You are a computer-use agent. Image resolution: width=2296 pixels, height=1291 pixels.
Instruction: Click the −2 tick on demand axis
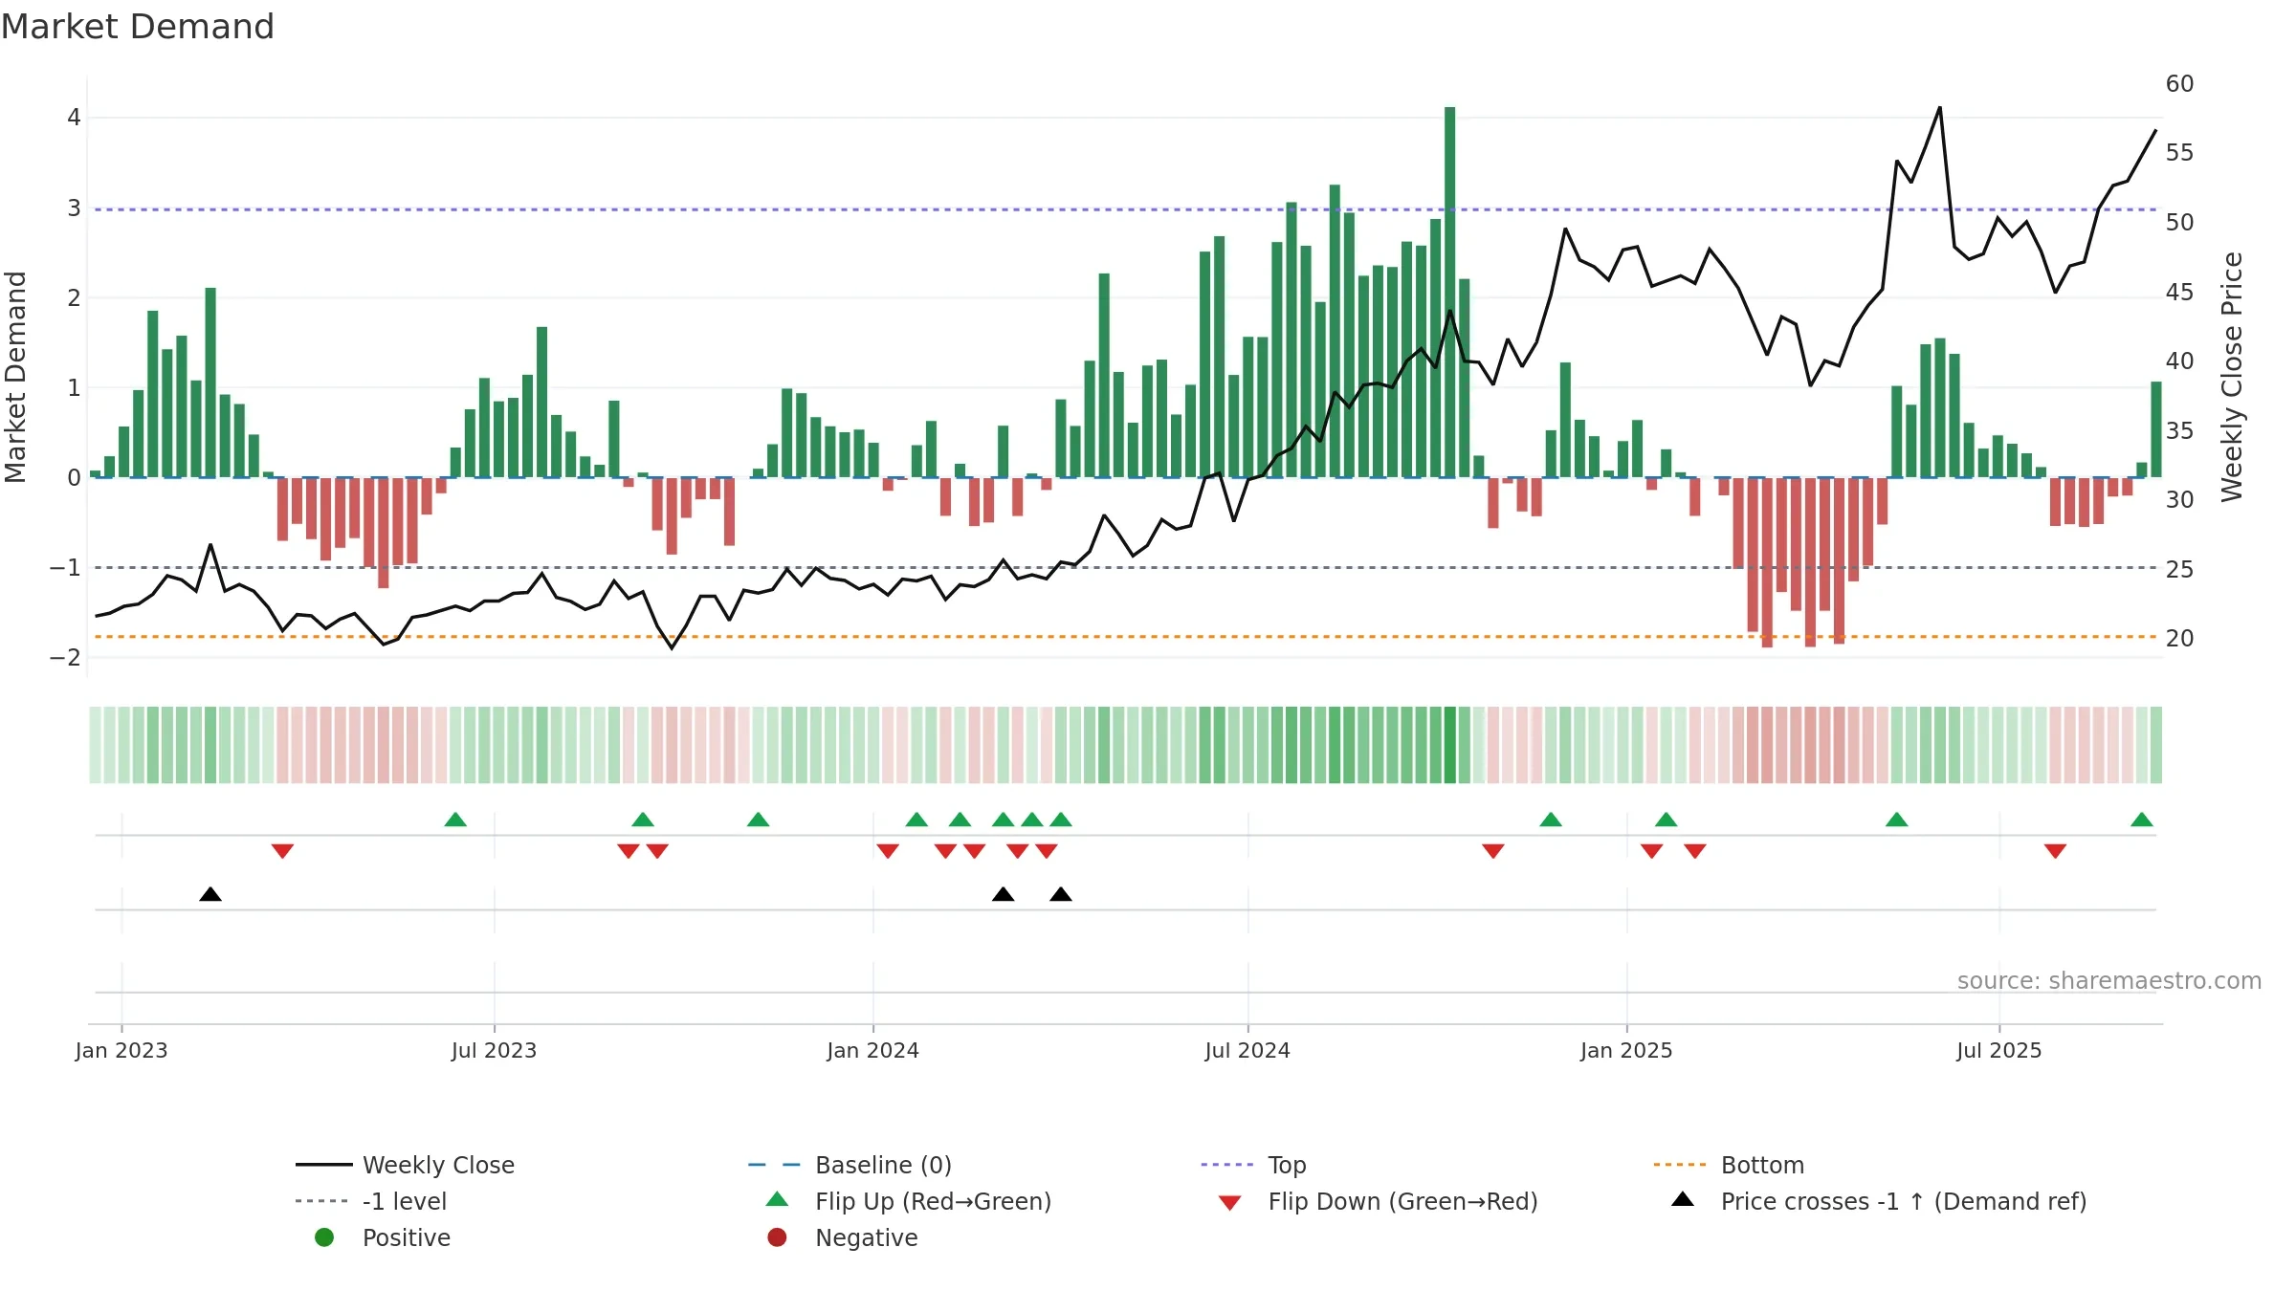(x=66, y=657)
